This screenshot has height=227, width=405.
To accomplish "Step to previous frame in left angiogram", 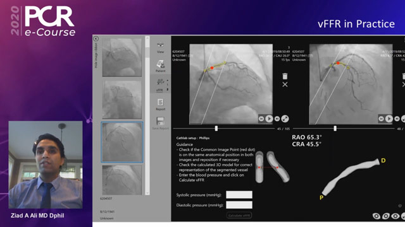I will coord(261,119).
